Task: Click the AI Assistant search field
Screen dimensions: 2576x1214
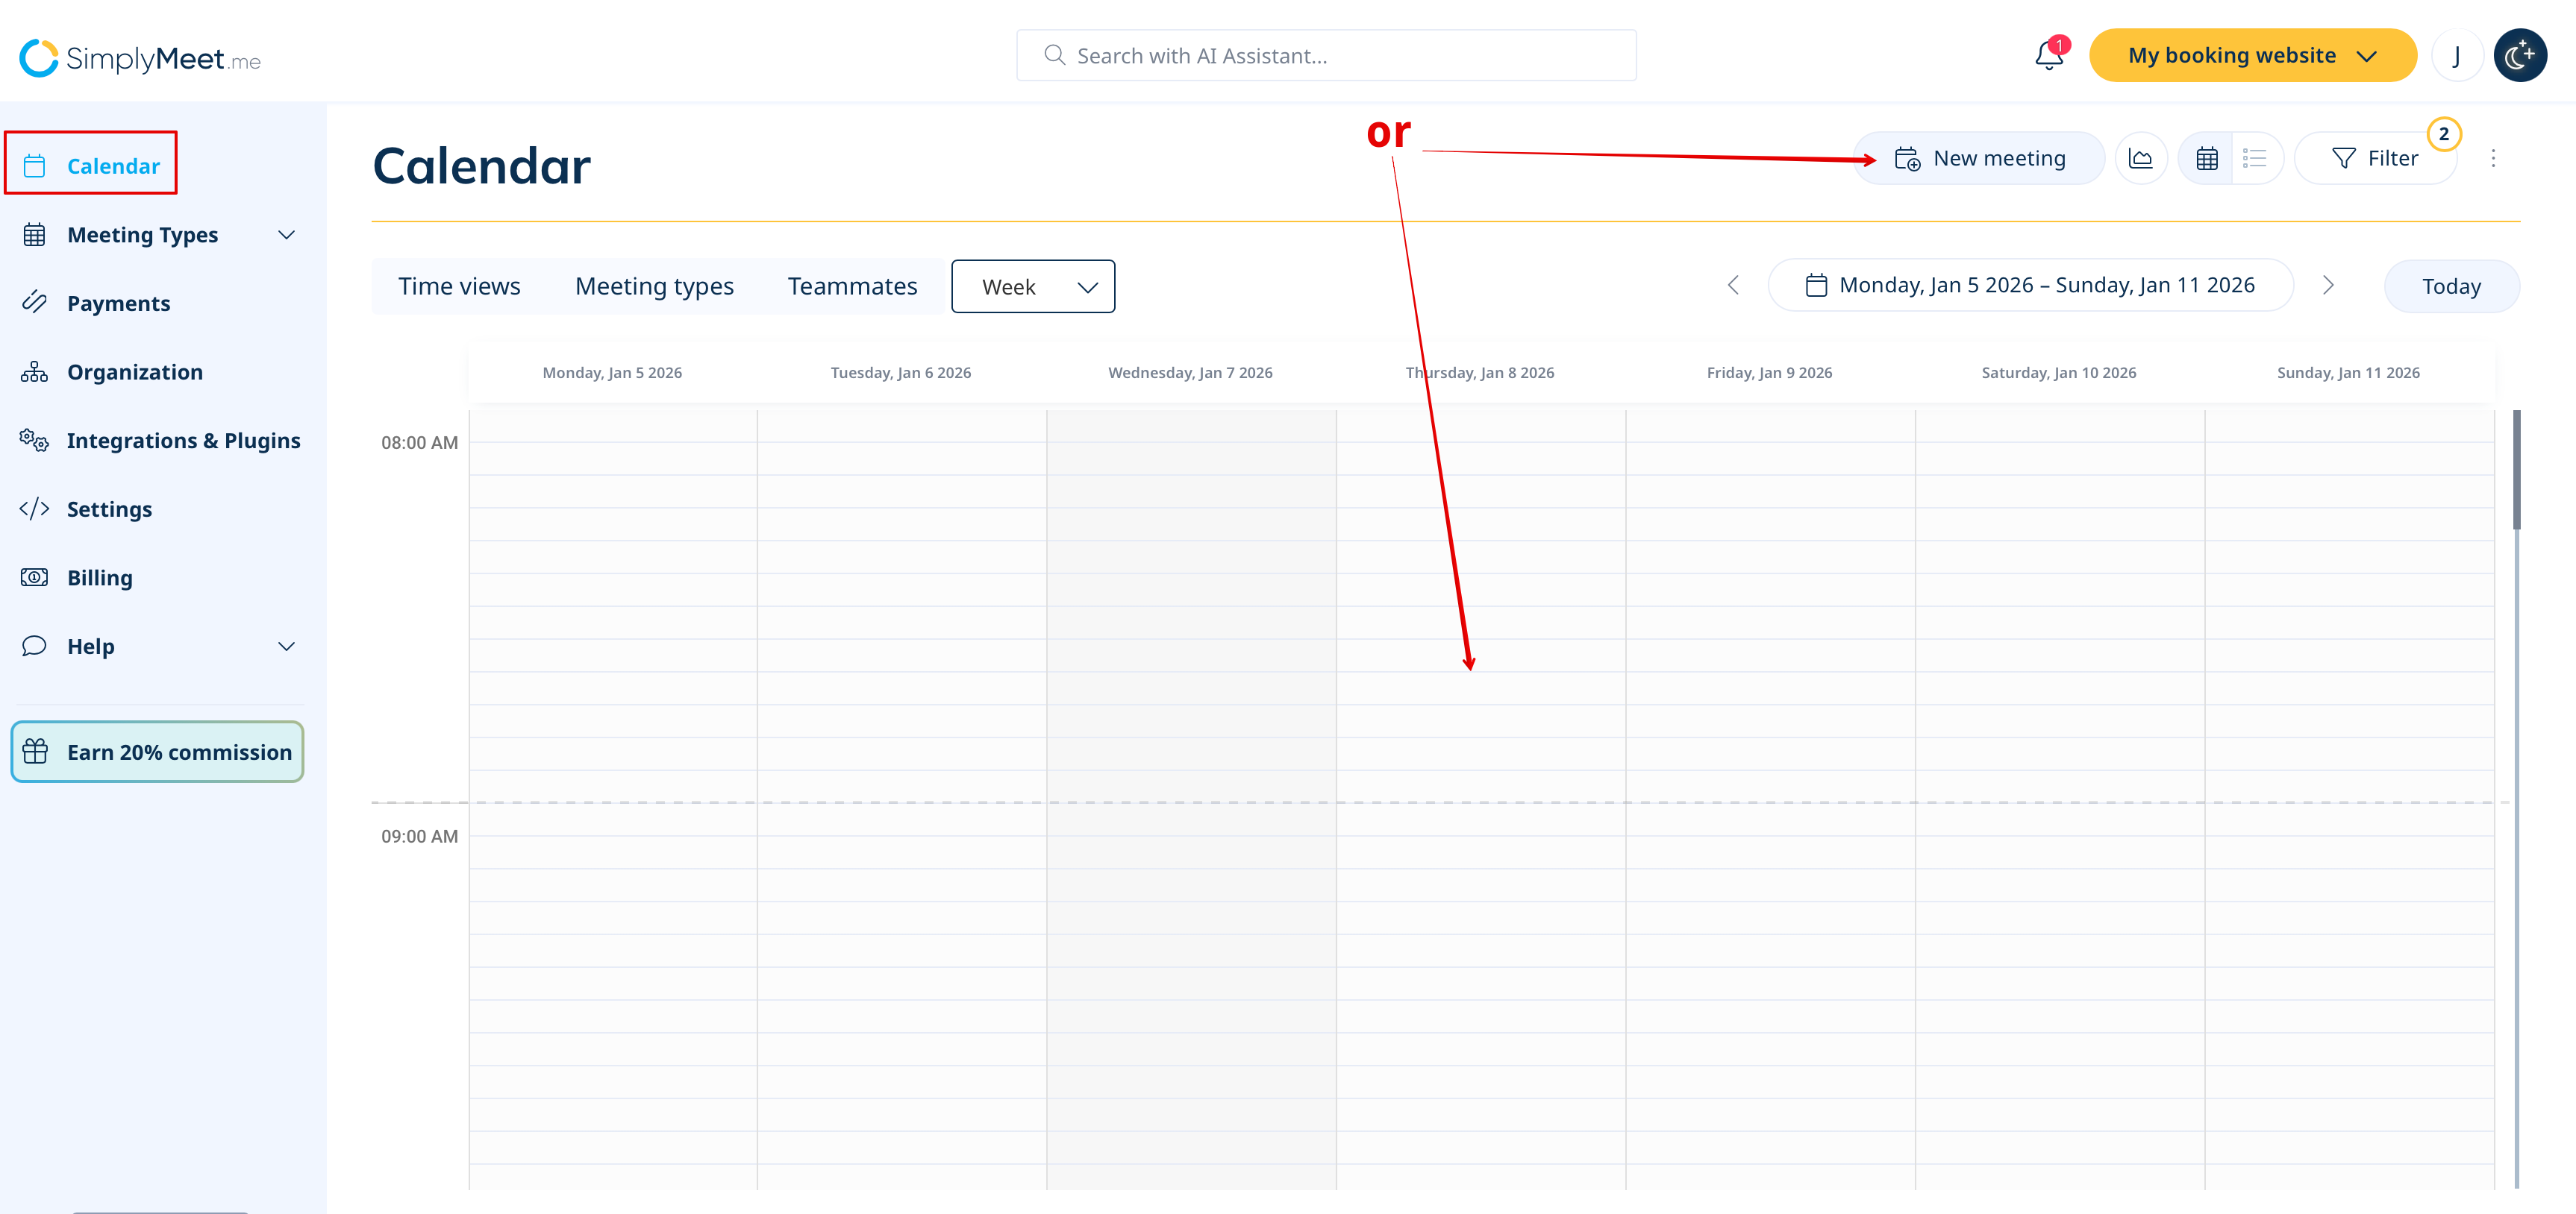Action: click(x=1326, y=56)
